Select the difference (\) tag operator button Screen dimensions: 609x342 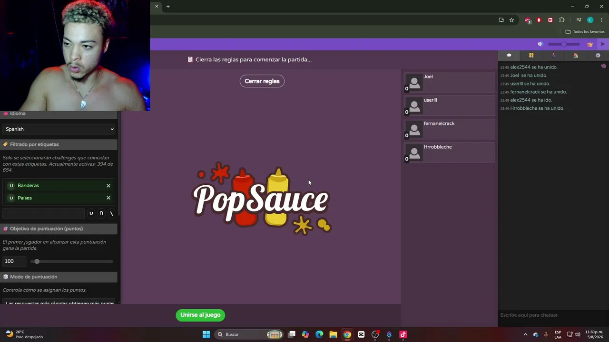coord(111,214)
